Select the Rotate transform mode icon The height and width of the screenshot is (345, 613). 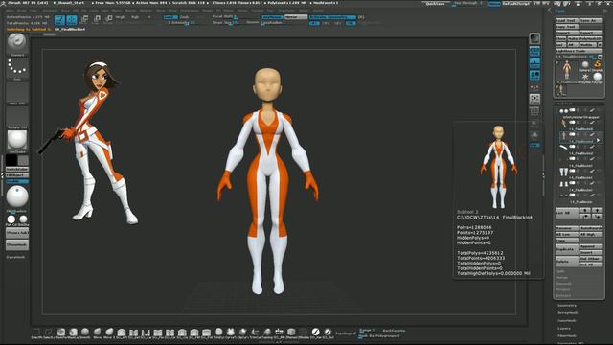(x=108, y=19)
